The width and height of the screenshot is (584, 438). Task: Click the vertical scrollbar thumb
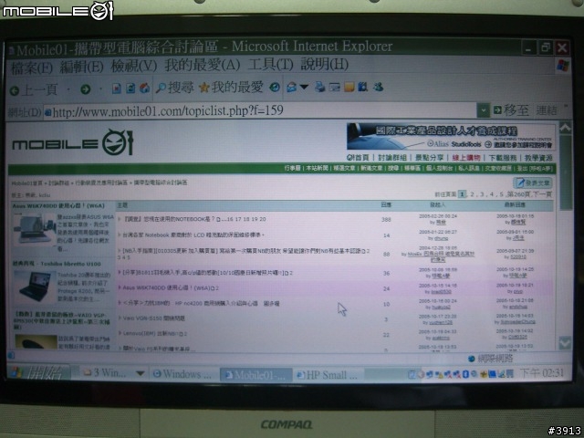[565, 173]
